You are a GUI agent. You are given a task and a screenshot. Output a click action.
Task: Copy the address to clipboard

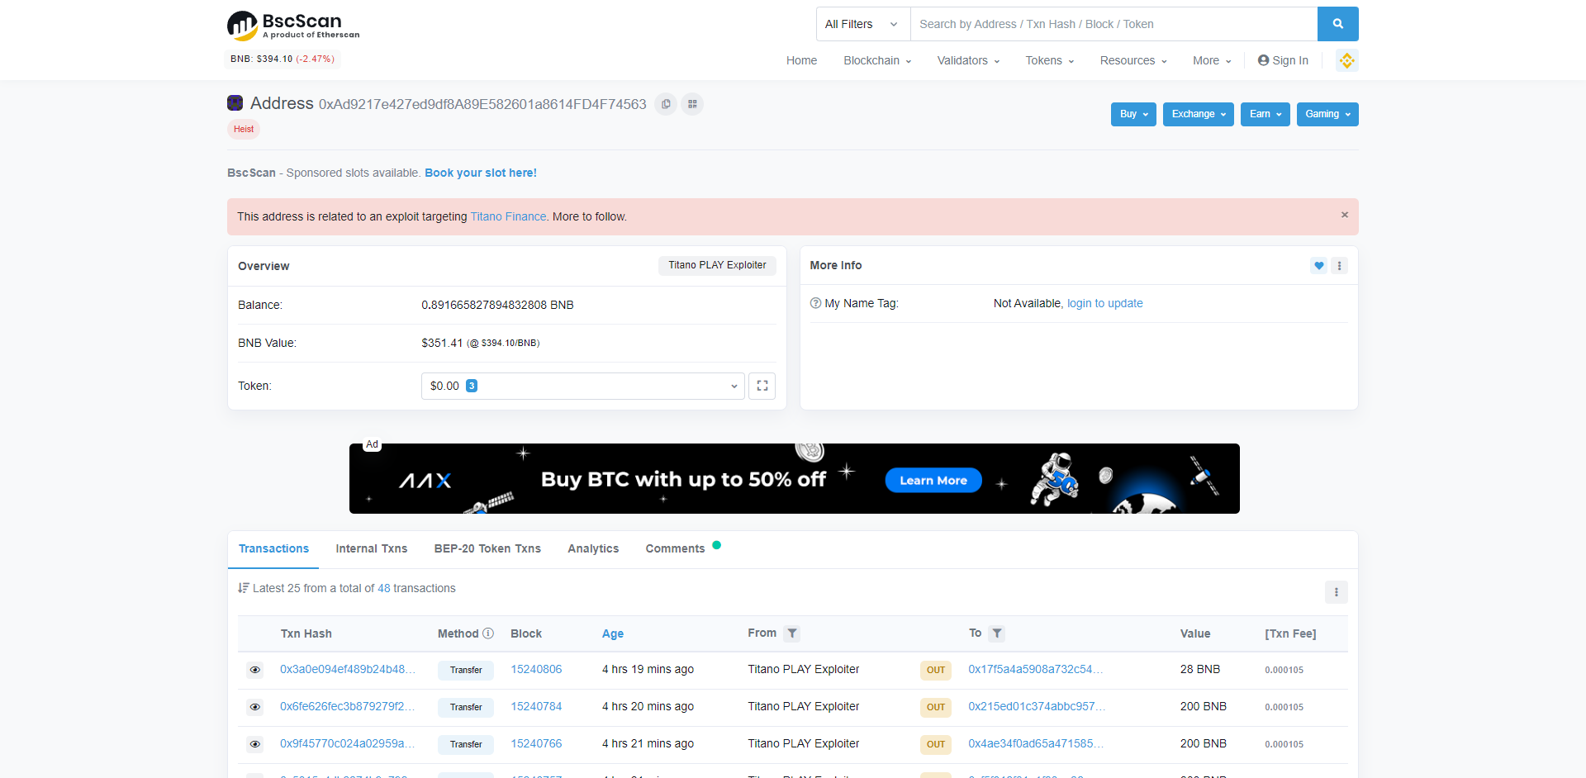pyautogui.click(x=666, y=104)
